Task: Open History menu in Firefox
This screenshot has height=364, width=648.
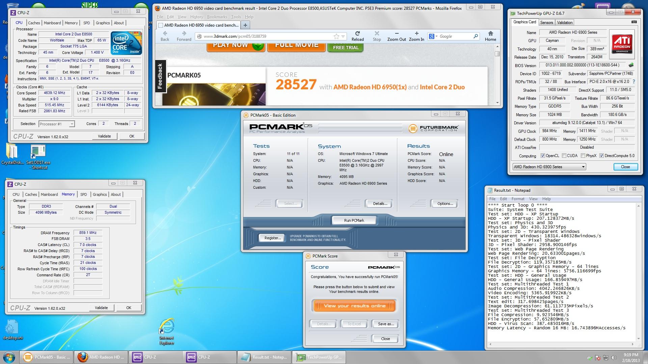Action: point(196,17)
